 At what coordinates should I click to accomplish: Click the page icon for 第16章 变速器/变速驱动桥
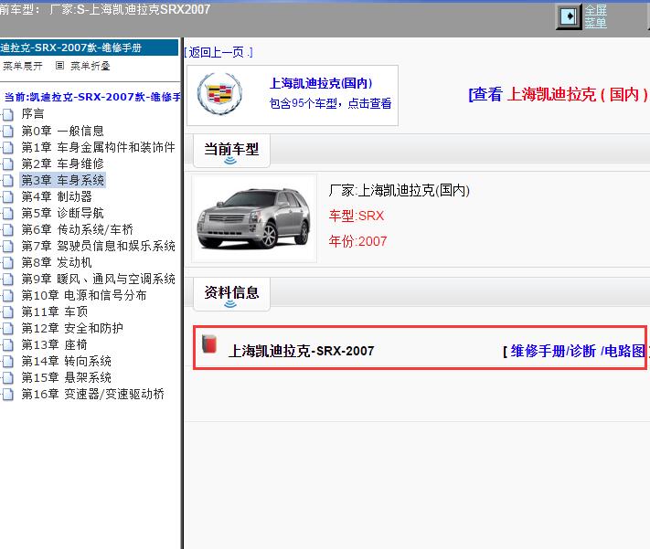pos(8,395)
